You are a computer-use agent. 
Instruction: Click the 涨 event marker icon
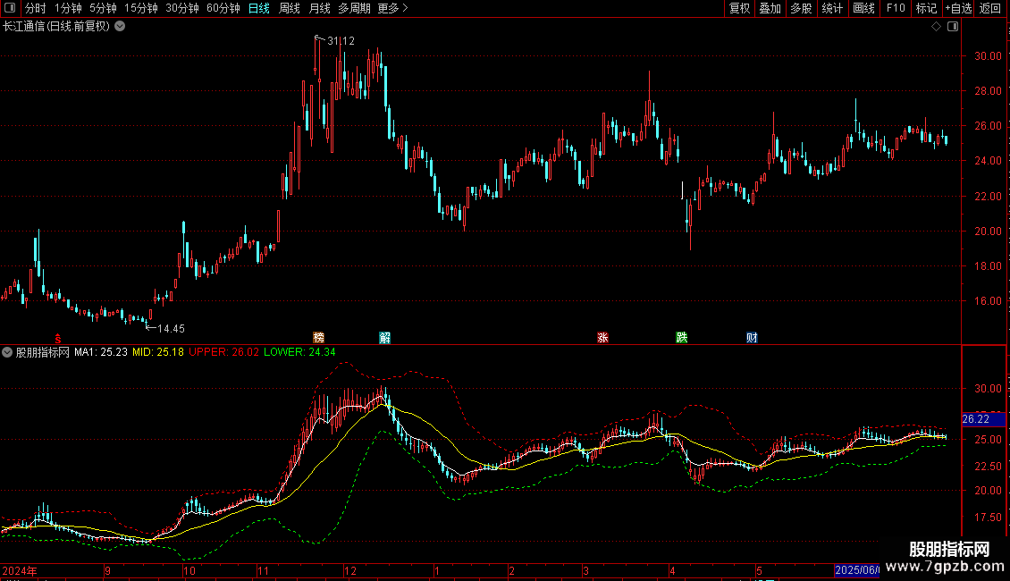[x=603, y=338]
